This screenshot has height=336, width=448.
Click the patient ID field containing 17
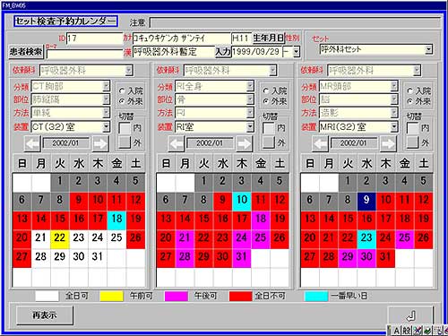click(94, 39)
